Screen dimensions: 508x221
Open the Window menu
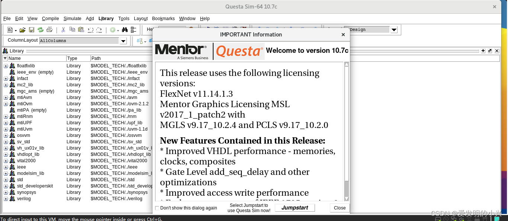pyautogui.click(x=187, y=19)
